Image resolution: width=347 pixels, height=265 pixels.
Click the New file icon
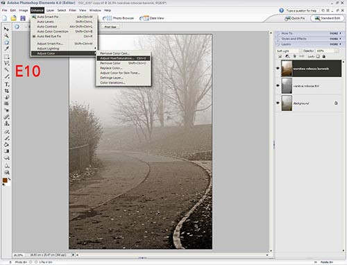[5, 18]
